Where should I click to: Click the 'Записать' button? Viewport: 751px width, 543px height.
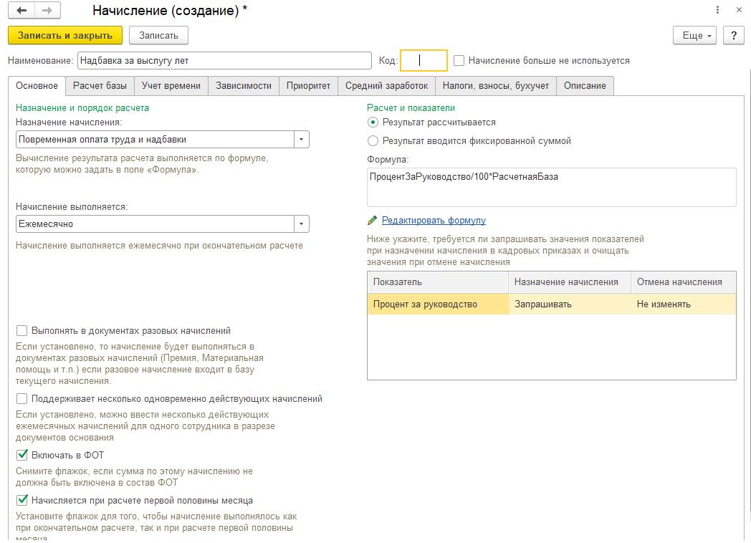[x=158, y=35]
